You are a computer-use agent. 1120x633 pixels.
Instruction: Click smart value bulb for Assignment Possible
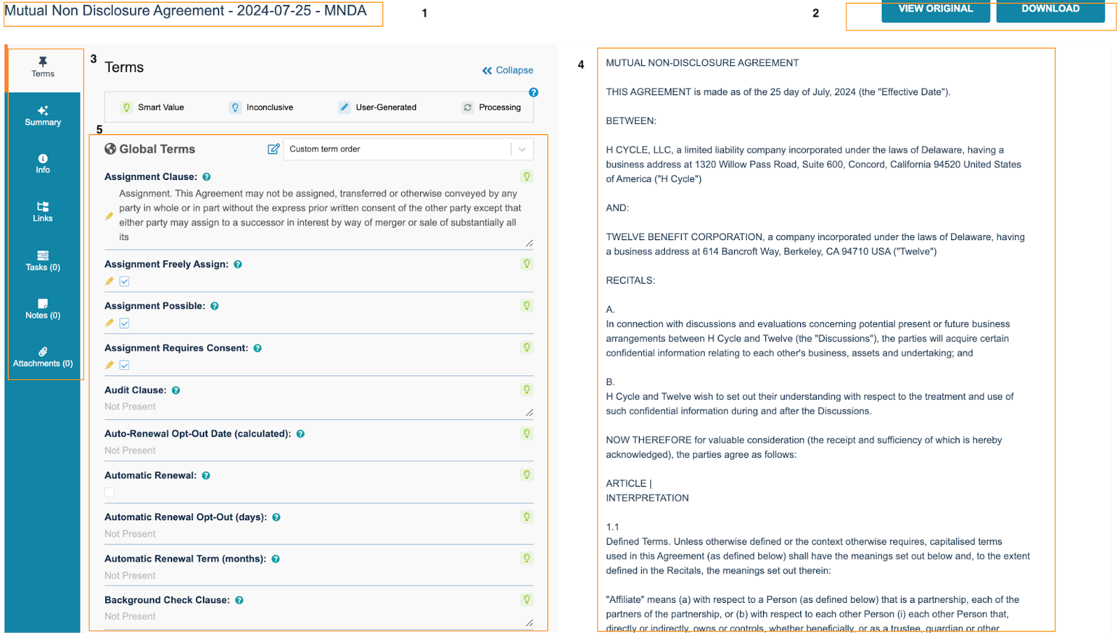click(527, 305)
